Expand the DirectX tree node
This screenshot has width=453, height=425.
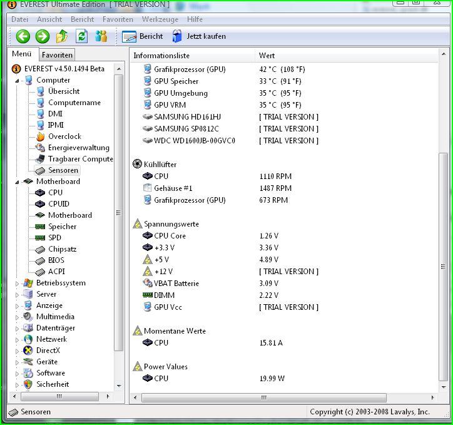(17, 351)
